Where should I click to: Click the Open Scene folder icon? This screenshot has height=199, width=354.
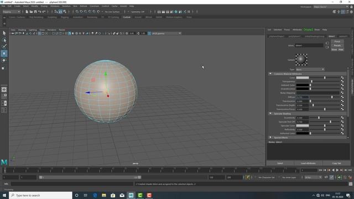[x=31, y=12]
